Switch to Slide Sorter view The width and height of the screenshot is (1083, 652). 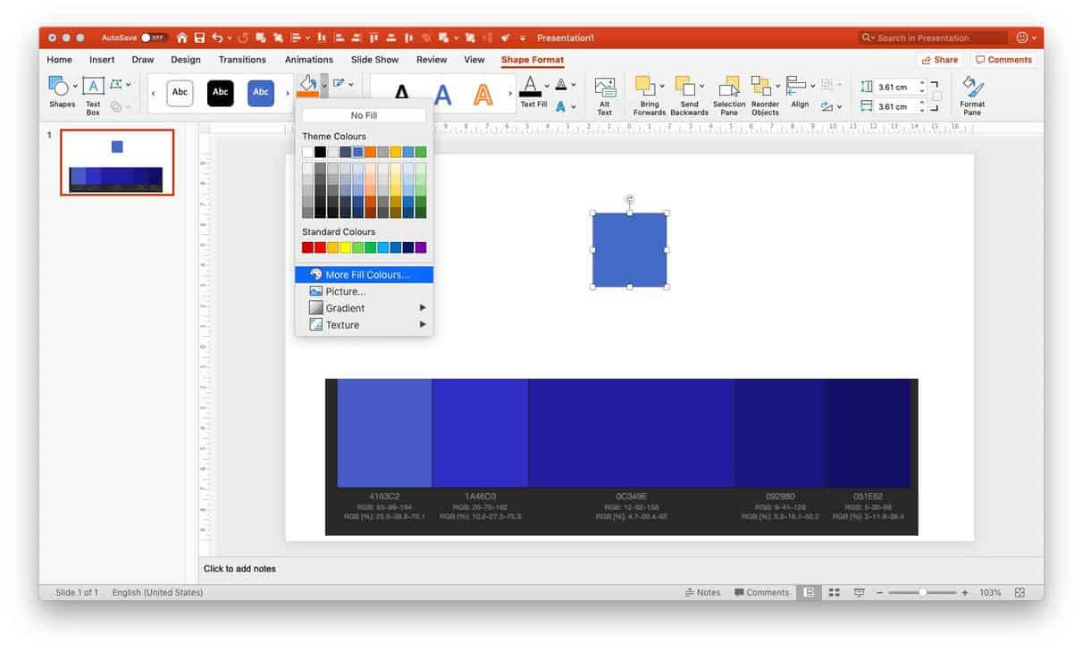(x=834, y=592)
